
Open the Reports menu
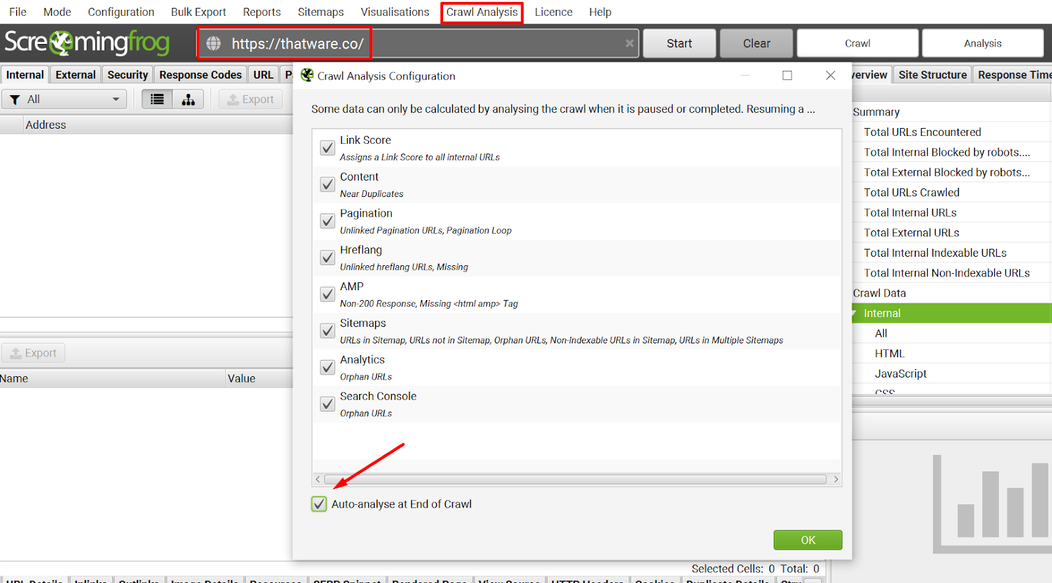[x=262, y=12]
